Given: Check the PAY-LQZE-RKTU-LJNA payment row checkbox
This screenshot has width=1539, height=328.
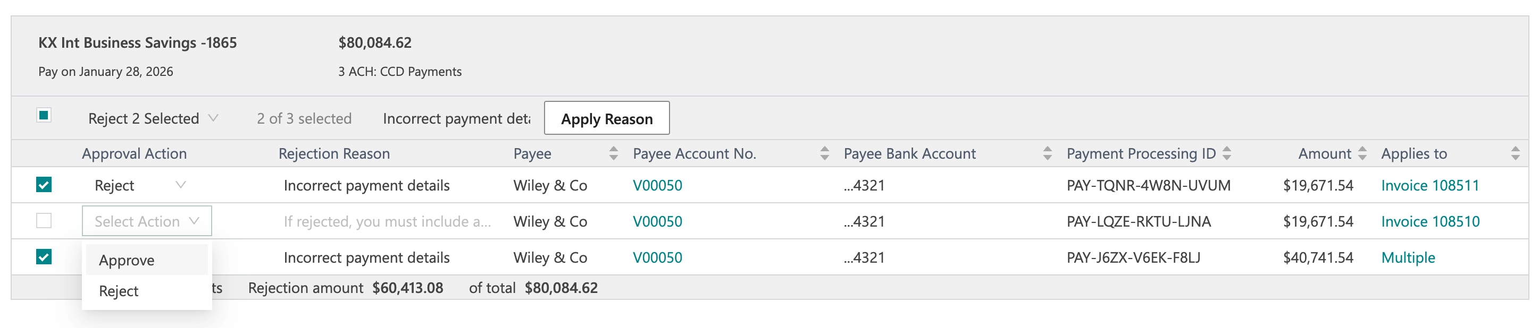Looking at the screenshot, I should click(x=44, y=221).
